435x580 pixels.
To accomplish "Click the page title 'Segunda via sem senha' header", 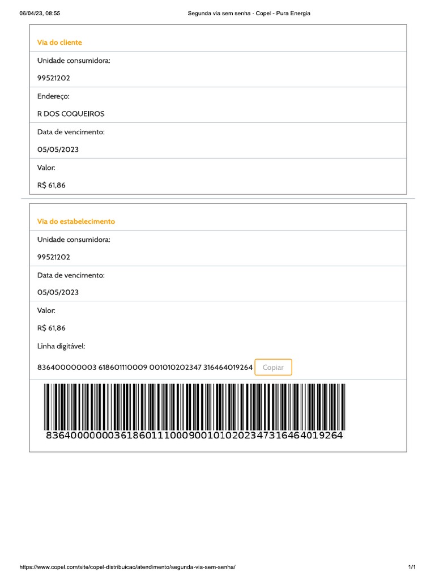I will (249, 14).
